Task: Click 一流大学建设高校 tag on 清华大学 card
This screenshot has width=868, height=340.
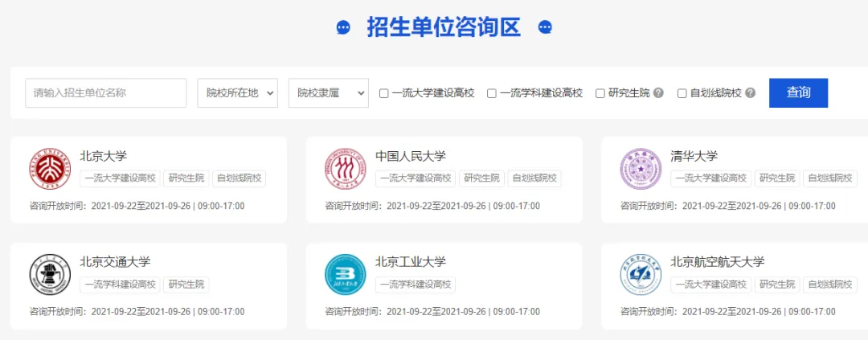Action: pyautogui.click(x=711, y=178)
